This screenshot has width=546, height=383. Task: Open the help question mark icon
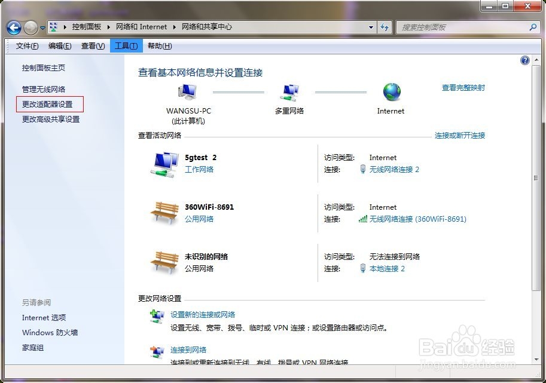(524, 60)
